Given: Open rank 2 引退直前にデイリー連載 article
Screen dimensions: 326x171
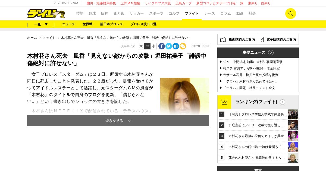Looking at the screenshot, I should 257,125.
